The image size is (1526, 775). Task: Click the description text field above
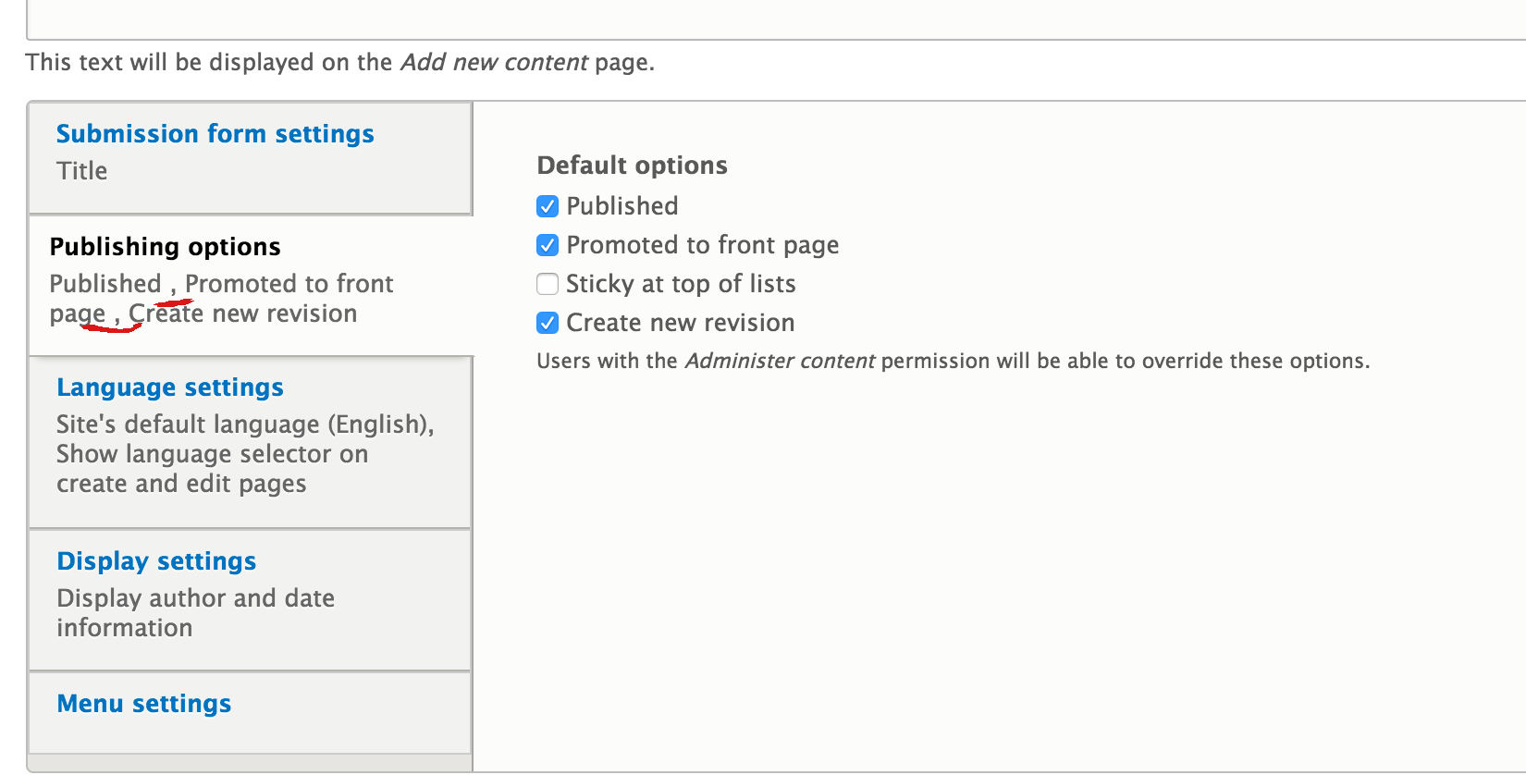tap(777, 19)
